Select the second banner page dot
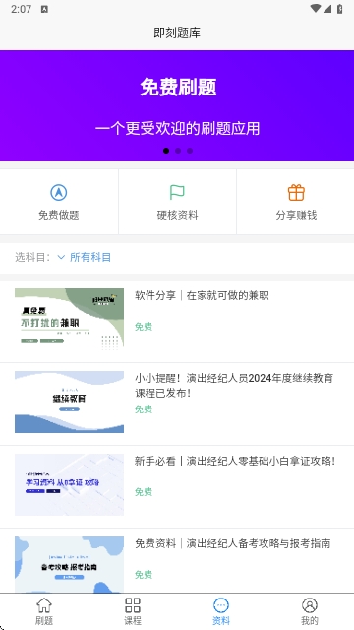This screenshot has height=630, width=354. point(178,151)
